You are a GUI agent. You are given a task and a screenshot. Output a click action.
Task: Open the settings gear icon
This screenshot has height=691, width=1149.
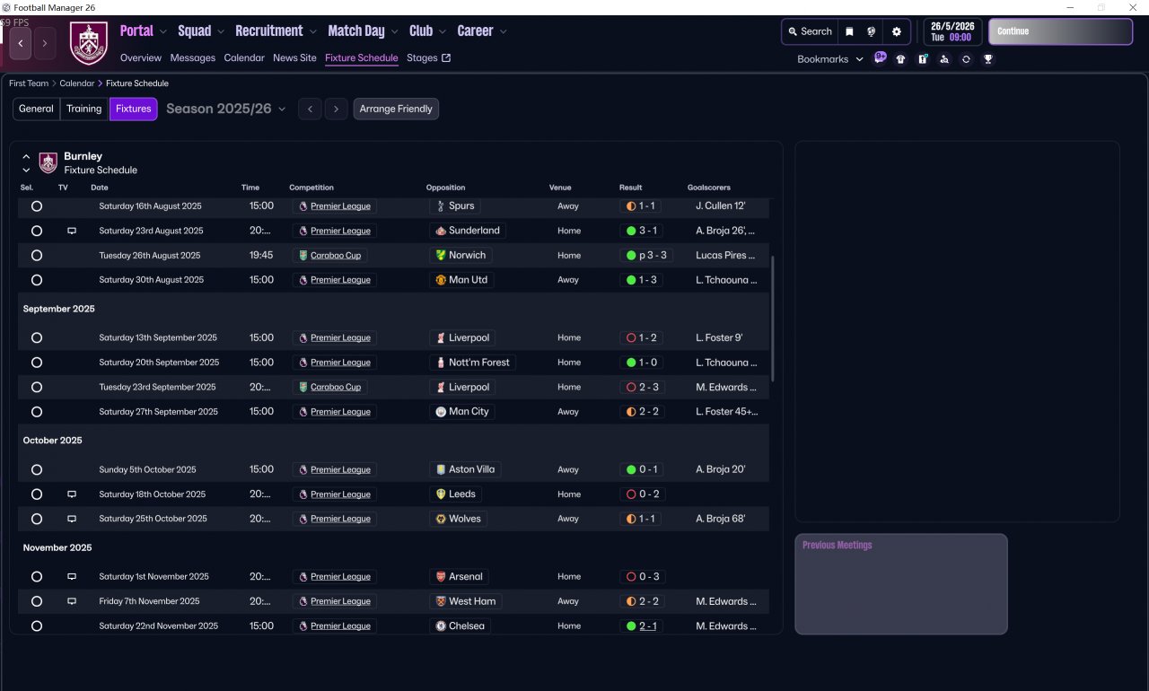(x=896, y=31)
